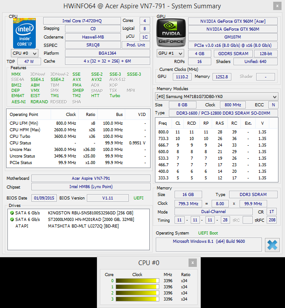This screenshot has width=285, height=308.
Task: Click the Core 0 clock bar
Action: coord(137,281)
